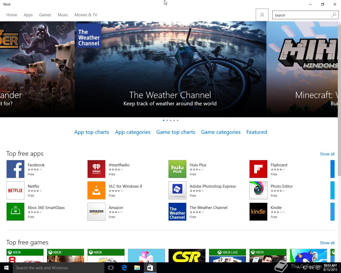Open the Game top charts link
The image size is (341, 273).
tap(176, 132)
